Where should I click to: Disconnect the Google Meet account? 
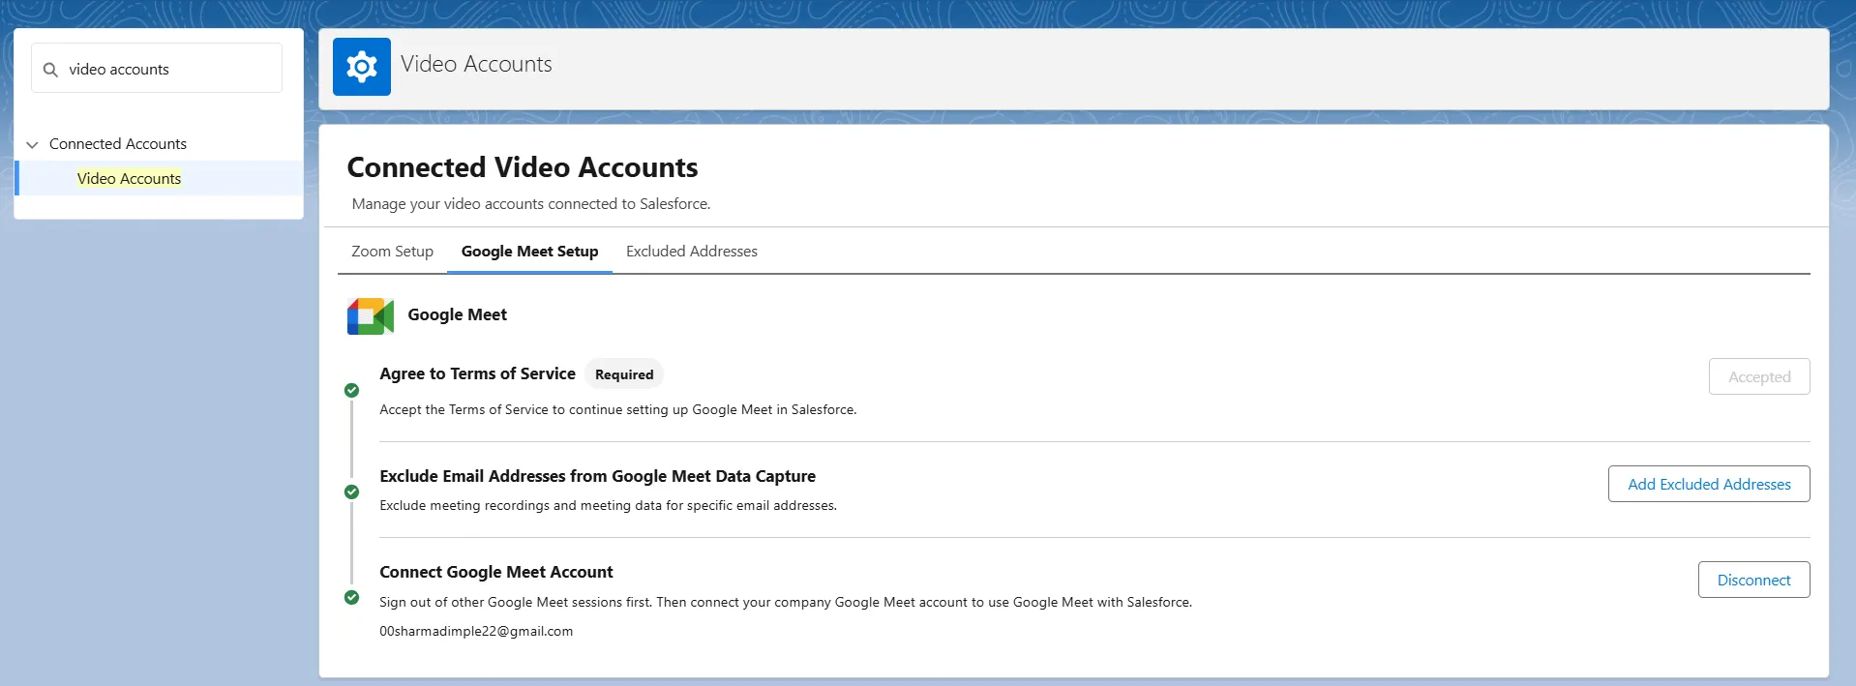point(1753,581)
